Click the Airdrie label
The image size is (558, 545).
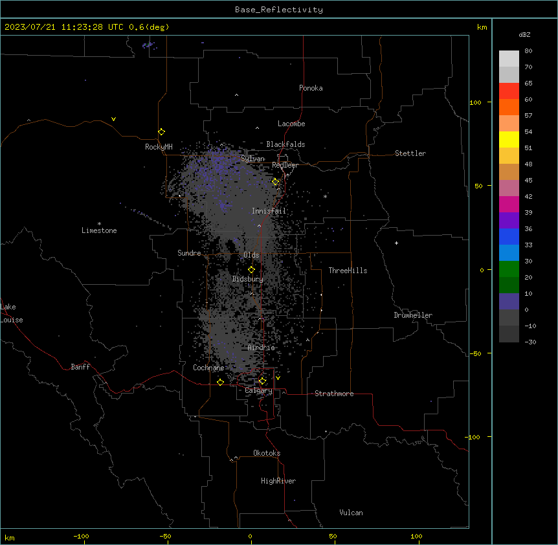(x=262, y=348)
